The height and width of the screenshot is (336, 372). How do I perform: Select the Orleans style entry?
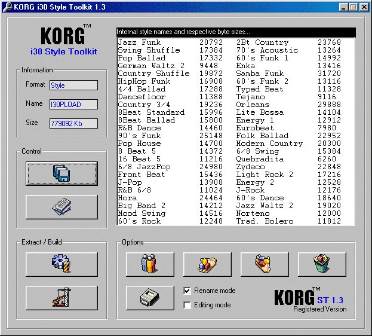pyautogui.click(x=253, y=105)
